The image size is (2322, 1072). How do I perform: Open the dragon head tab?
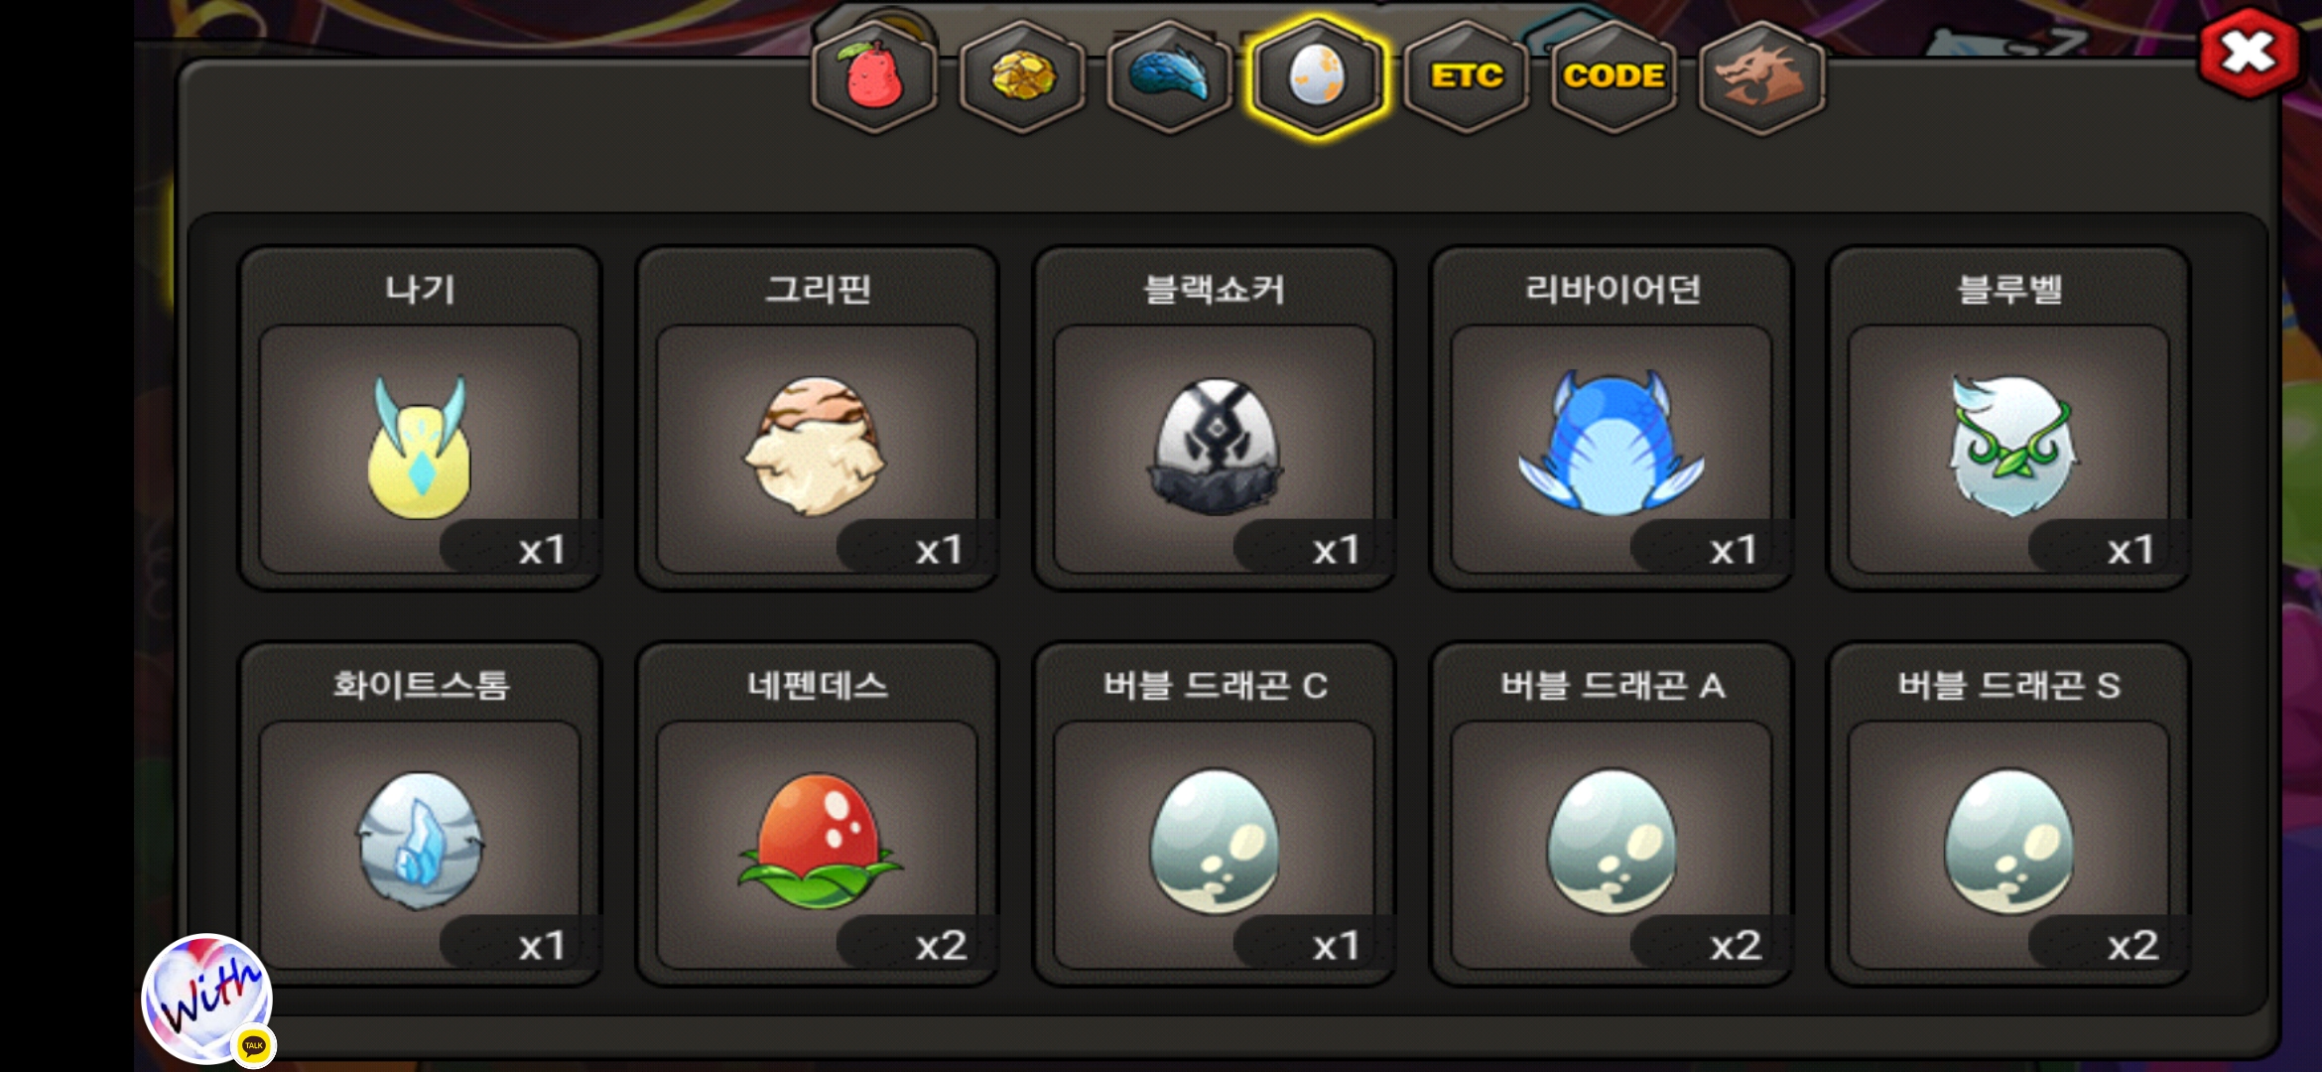coord(1761,76)
